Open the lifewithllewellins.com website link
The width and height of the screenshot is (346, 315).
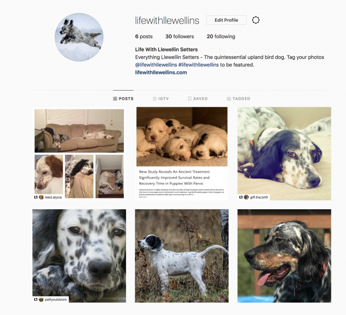pyautogui.click(x=161, y=72)
